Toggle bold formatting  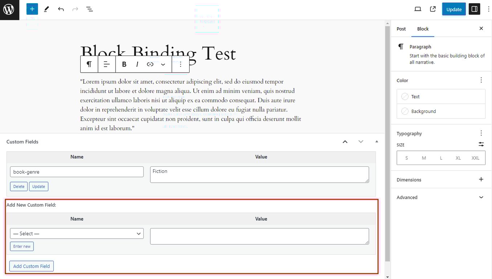tap(124, 64)
